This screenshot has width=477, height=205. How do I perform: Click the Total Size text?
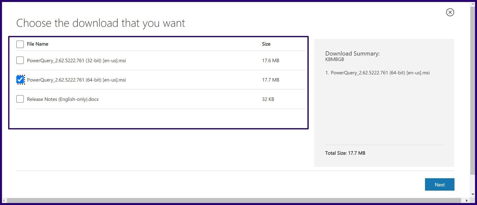[345, 153]
